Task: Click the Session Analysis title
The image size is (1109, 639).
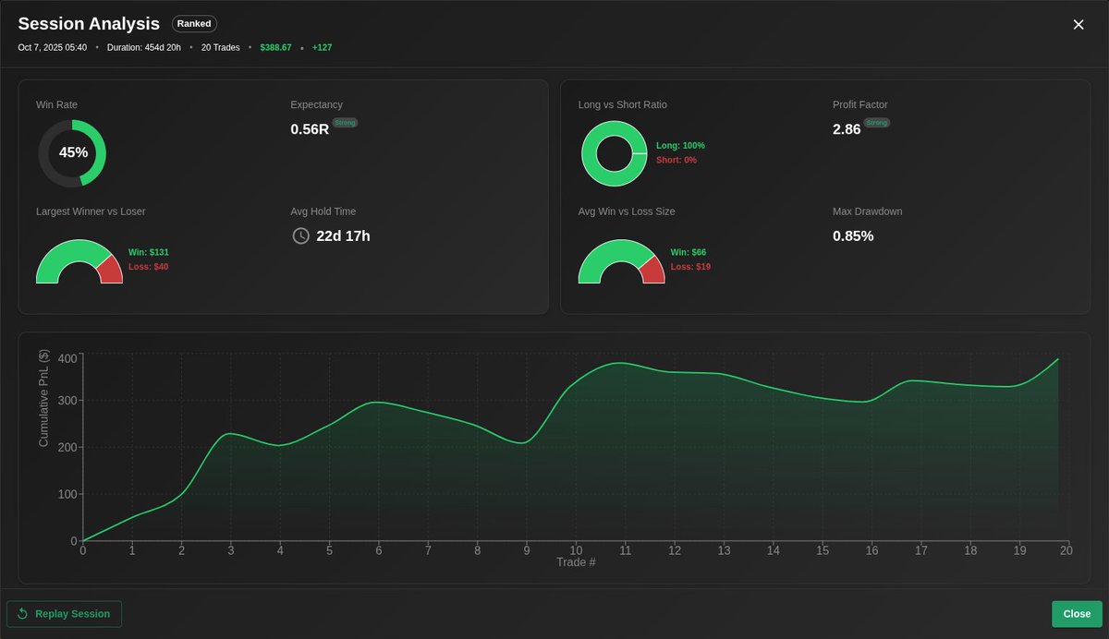Action: click(89, 24)
